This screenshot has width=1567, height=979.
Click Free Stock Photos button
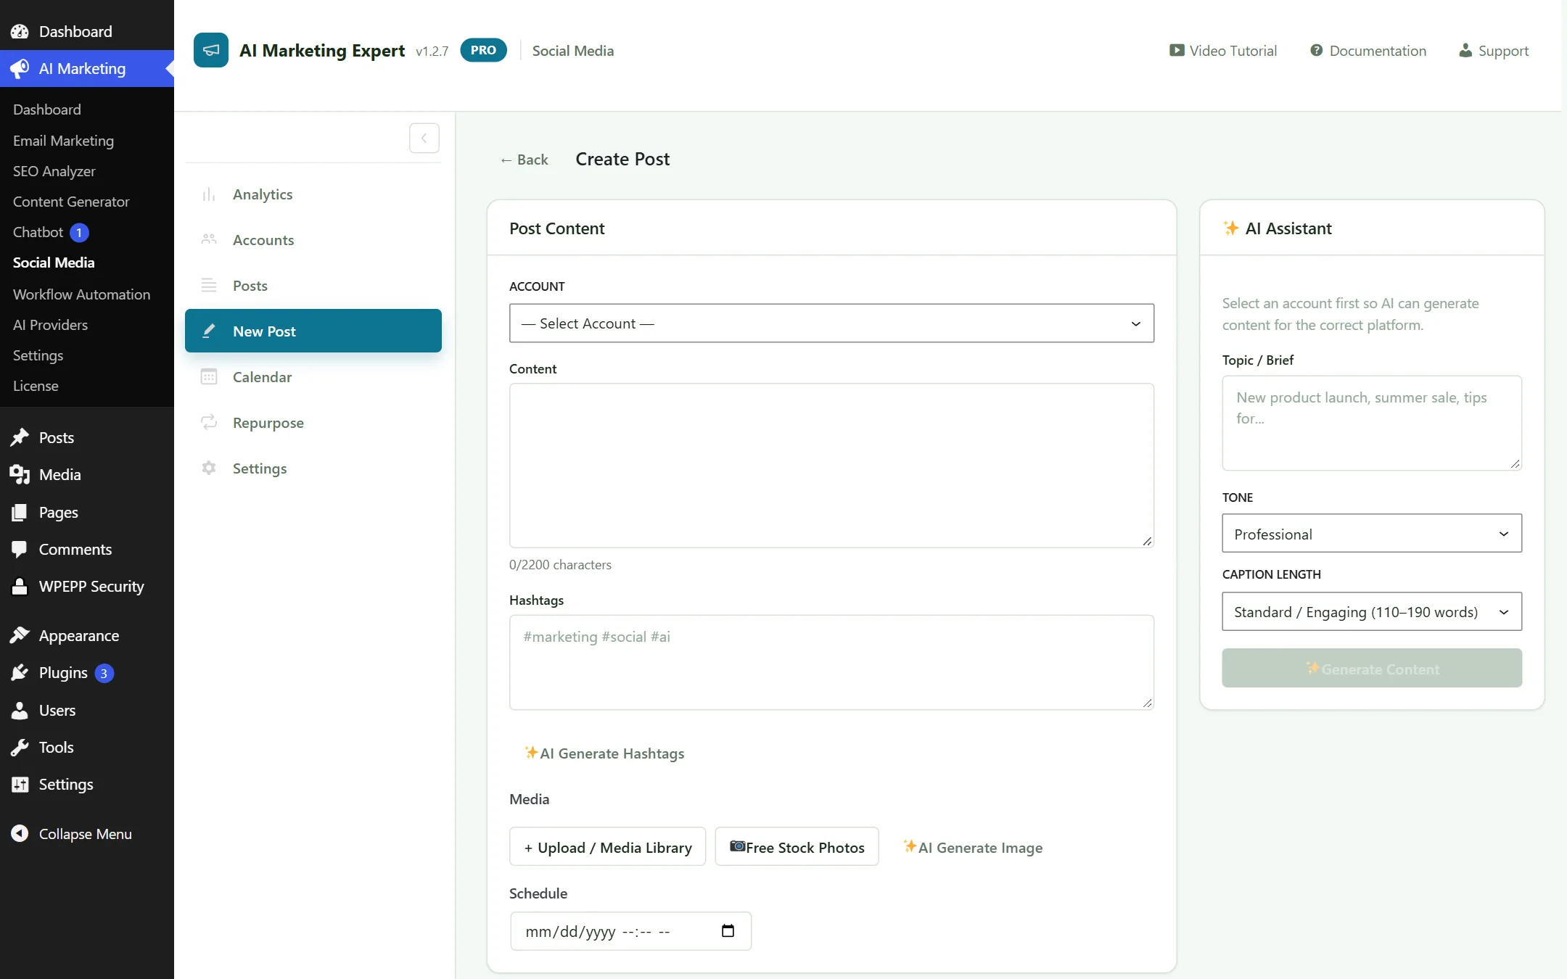(x=797, y=847)
